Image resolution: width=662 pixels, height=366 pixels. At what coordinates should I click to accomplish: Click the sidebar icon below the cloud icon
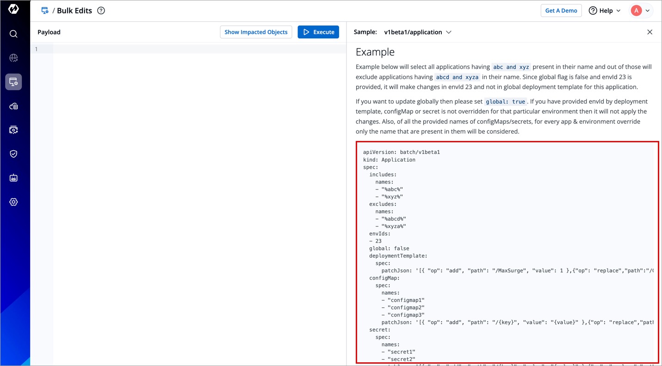[13, 130]
